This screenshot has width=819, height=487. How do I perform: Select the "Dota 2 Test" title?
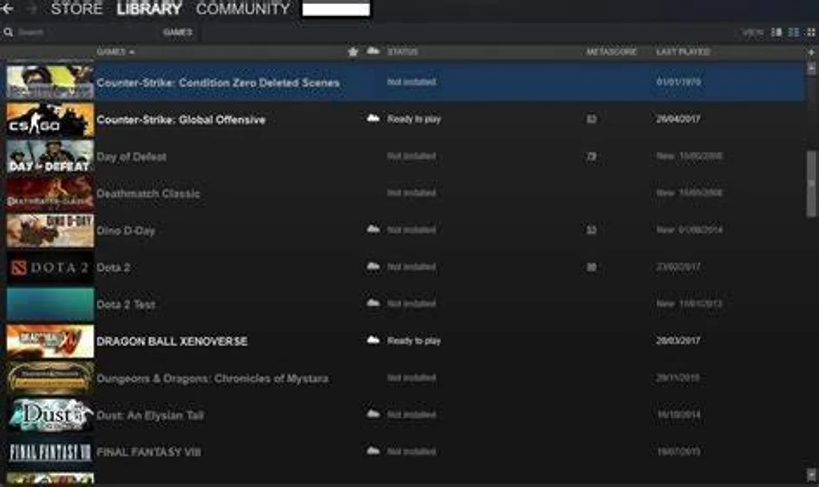tap(126, 304)
